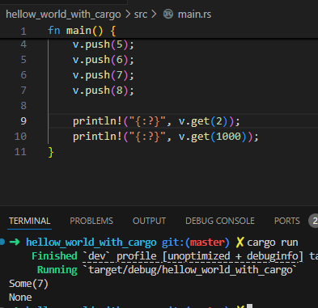This screenshot has width=318, height=308.
Task: Open the OUTPUT tab
Action: pyautogui.click(x=149, y=221)
